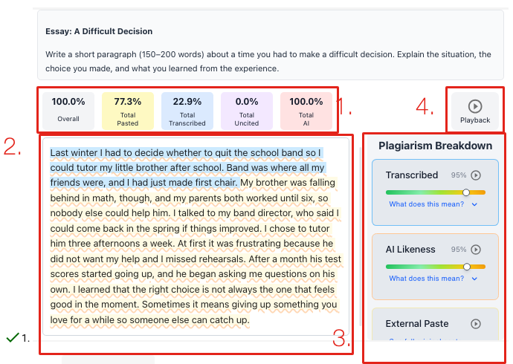Screen dimensions: 513x364
Task: Click the 'AI Likeness' card title
Action: 410,250
